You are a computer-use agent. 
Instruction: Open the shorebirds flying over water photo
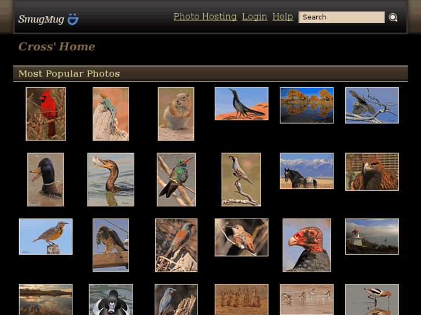coord(306,300)
